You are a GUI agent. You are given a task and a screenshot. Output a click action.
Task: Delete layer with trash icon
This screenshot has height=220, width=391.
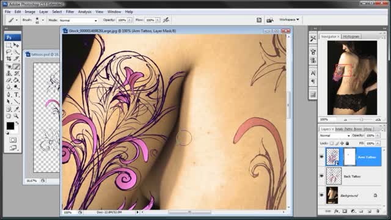(378, 211)
